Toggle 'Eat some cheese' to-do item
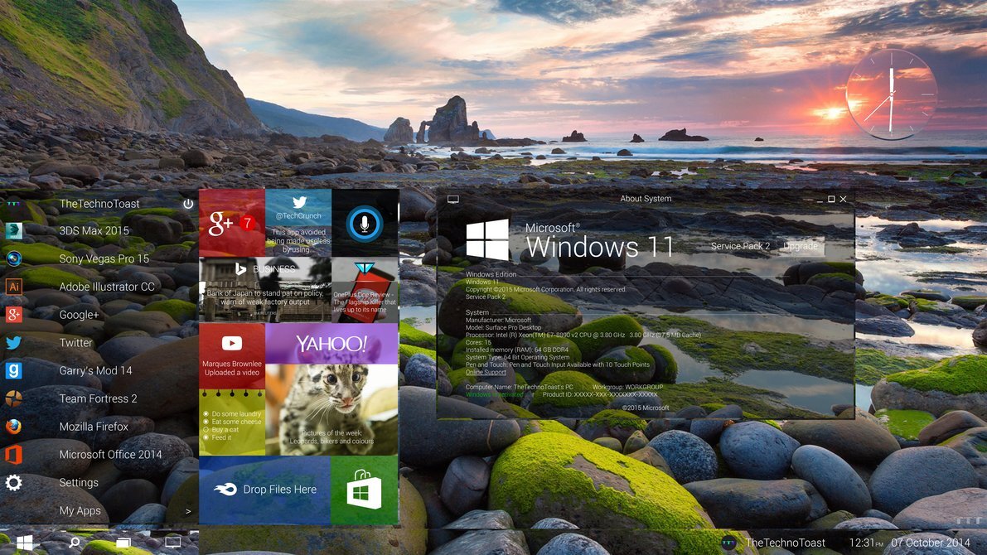 (x=206, y=422)
